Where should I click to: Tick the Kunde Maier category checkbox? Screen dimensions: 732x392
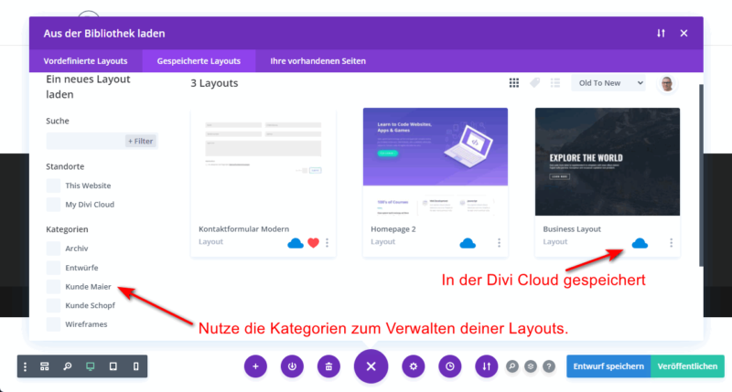point(53,287)
